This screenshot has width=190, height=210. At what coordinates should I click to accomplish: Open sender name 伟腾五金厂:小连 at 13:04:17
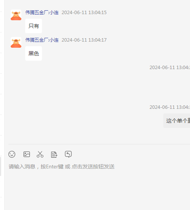(42, 40)
